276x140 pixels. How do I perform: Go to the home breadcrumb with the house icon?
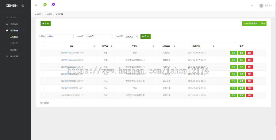(x=38, y=14)
